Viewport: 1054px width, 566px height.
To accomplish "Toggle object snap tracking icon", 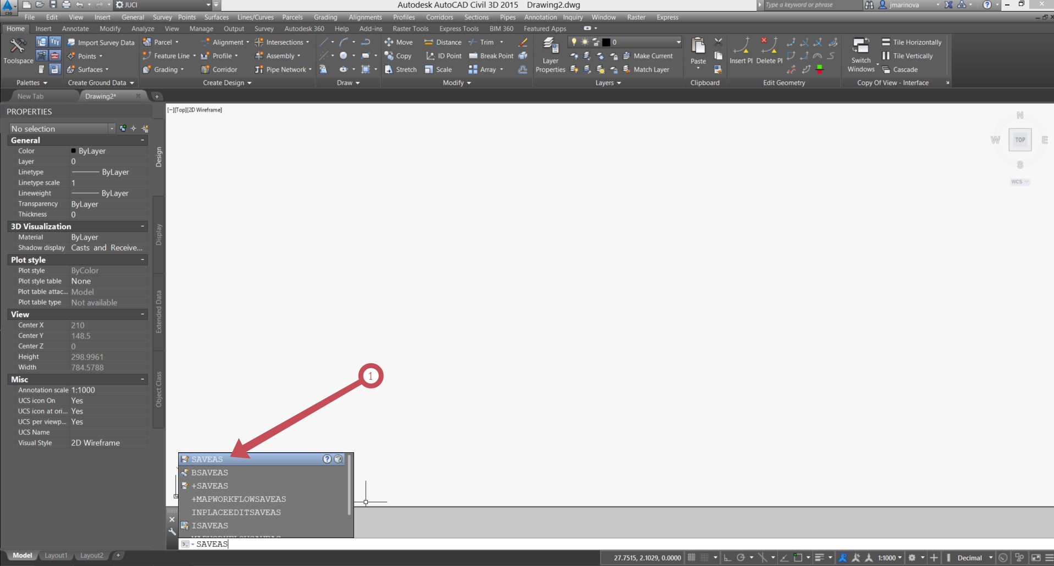I will point(784,558).
